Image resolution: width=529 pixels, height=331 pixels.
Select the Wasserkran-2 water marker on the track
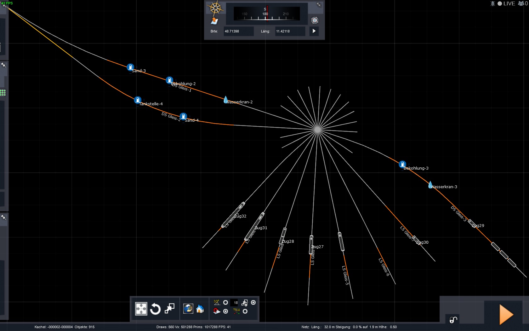226,100
